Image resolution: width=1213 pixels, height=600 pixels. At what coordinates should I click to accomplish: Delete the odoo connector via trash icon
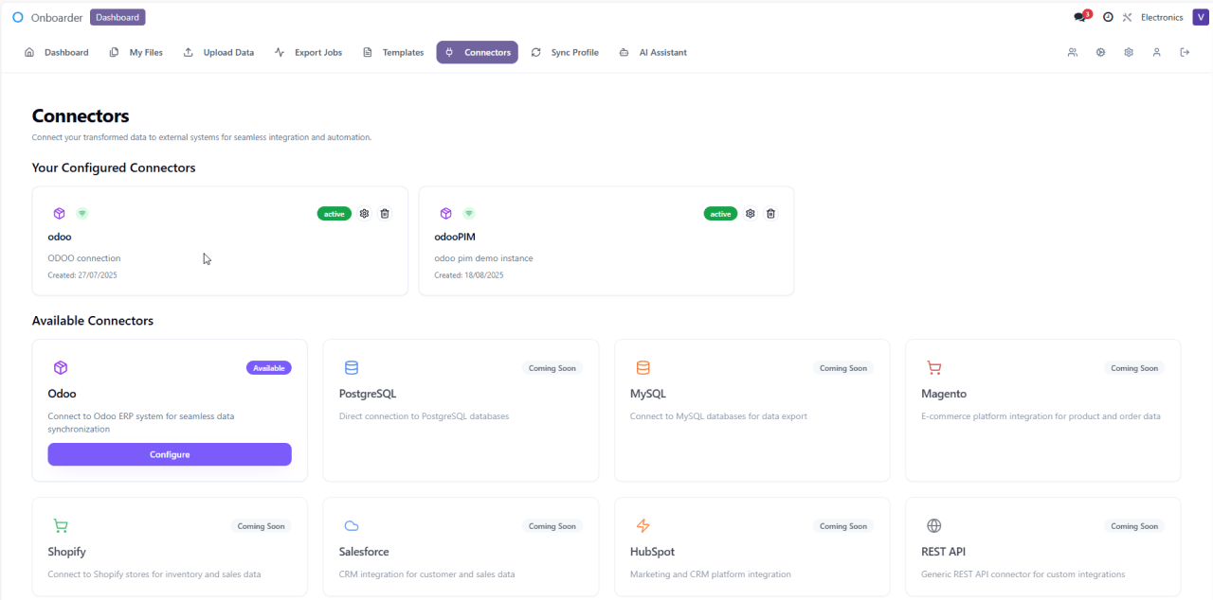[385, 214]
